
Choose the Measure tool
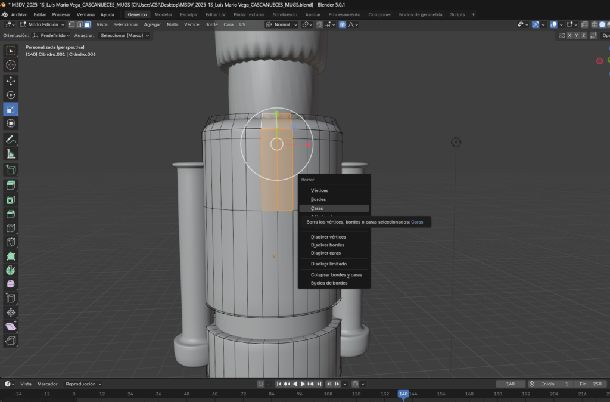[x=11, y=154]
